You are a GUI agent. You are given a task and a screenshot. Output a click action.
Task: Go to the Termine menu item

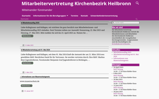click(74, 16)
